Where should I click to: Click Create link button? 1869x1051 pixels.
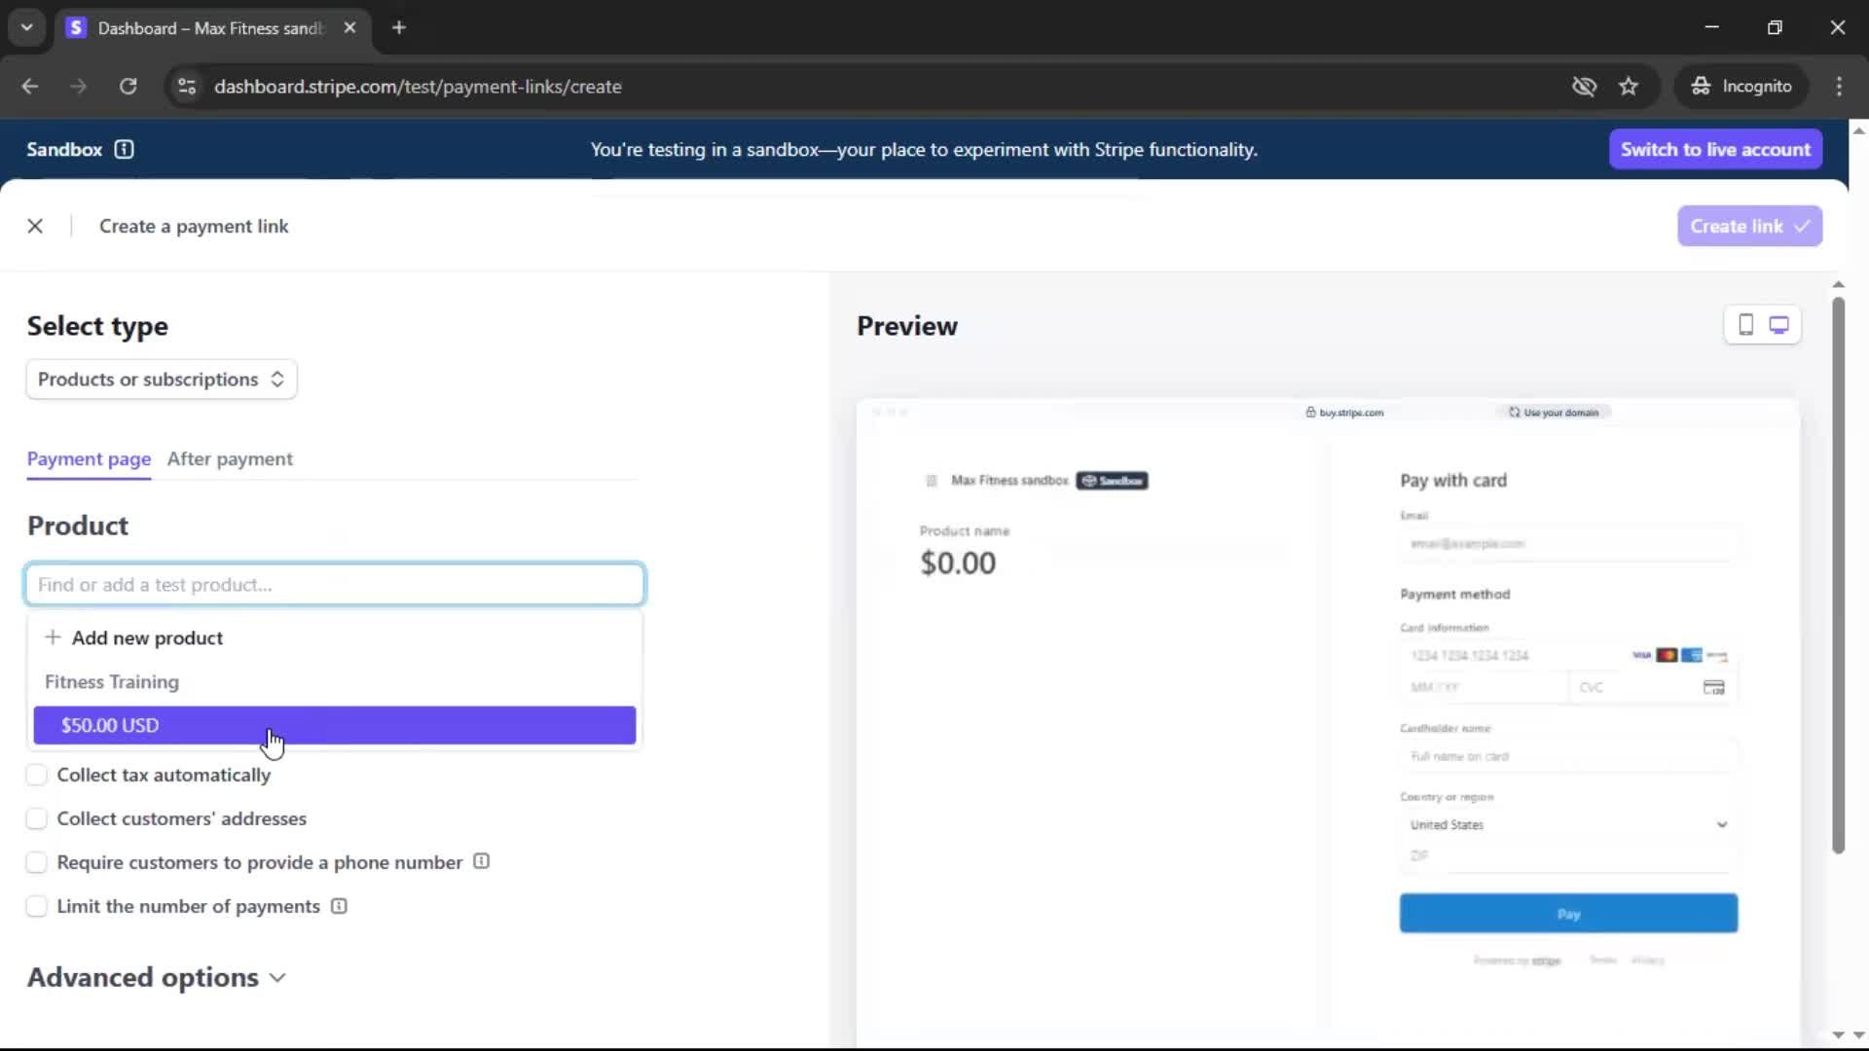1748,226
